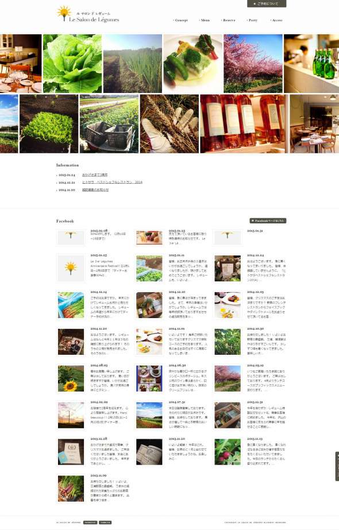Viewport: 339px width, 530px height.
Task: Open the 2014.12.21 information news link
Action: click(112, 182)
